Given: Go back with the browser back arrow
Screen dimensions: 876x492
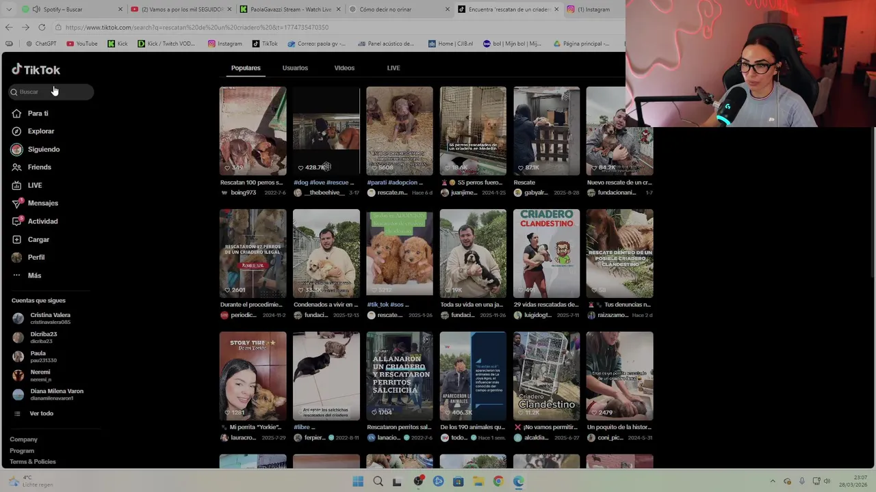Looking at the screenshot, I should pos(8,27).
